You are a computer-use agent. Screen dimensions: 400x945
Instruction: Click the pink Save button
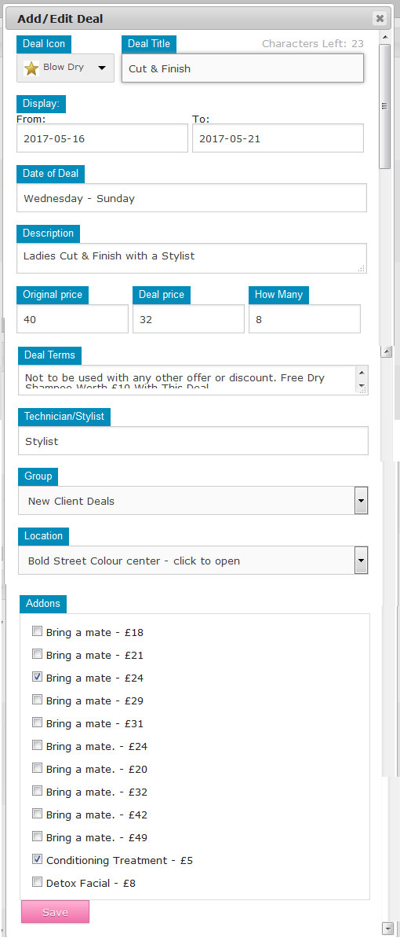pyautogui.click(x=55, y=912)
